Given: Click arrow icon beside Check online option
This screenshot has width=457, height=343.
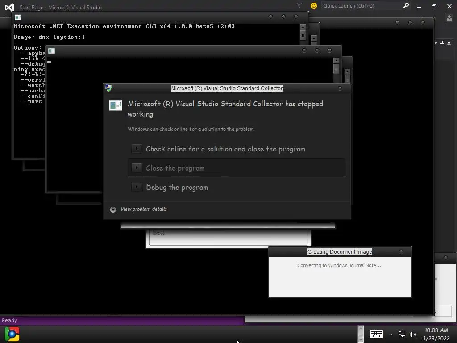Looking at the screenshot, I should pos(137,148).
